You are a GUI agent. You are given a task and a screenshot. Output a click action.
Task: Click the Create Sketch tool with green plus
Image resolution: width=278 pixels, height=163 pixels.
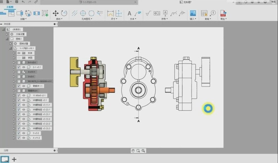(45, 13)
